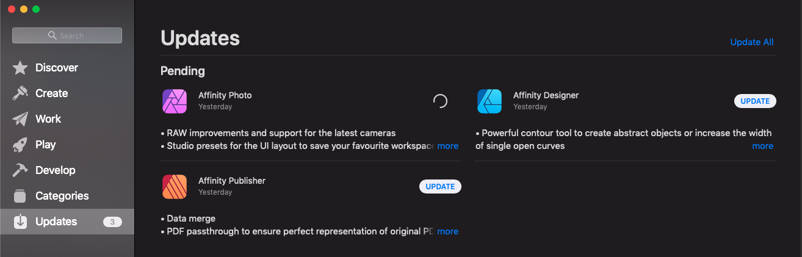
Task: Click the Categories icon in sidebar
Action: [20, 196]
